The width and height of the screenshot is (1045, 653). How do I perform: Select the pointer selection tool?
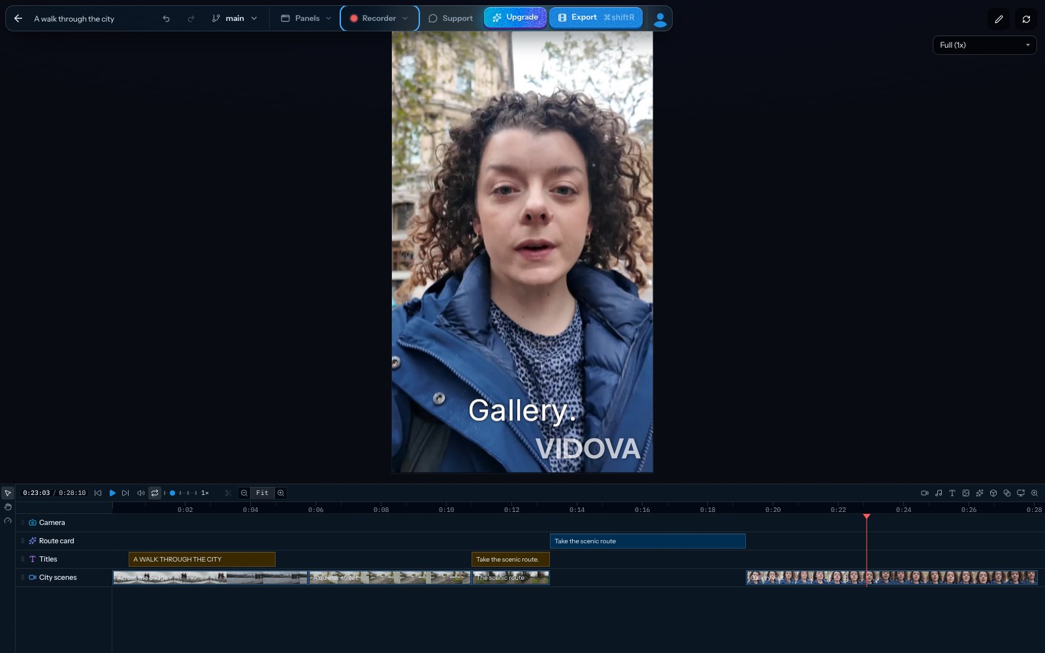click(x=8, y=493)
